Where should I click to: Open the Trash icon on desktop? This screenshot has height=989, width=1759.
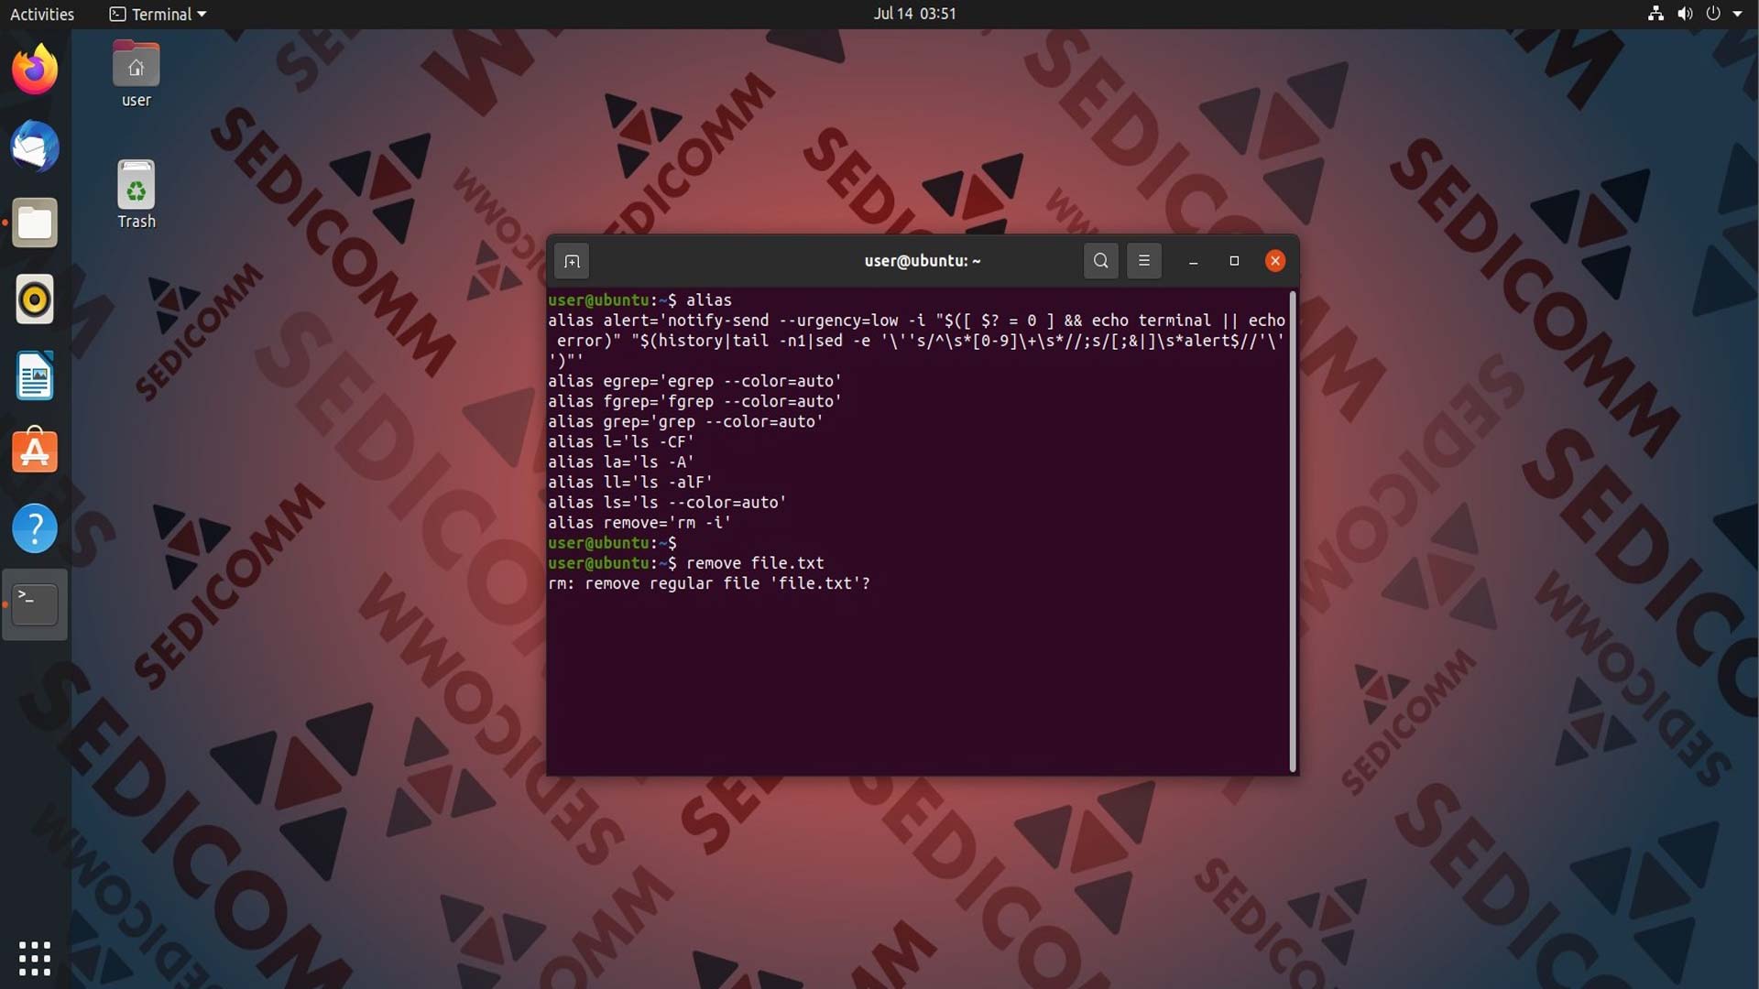pyautogui.click(x=136, y=195)
